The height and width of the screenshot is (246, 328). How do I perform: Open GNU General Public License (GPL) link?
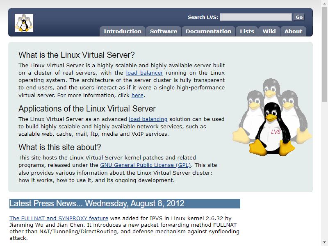coord(146,165)
